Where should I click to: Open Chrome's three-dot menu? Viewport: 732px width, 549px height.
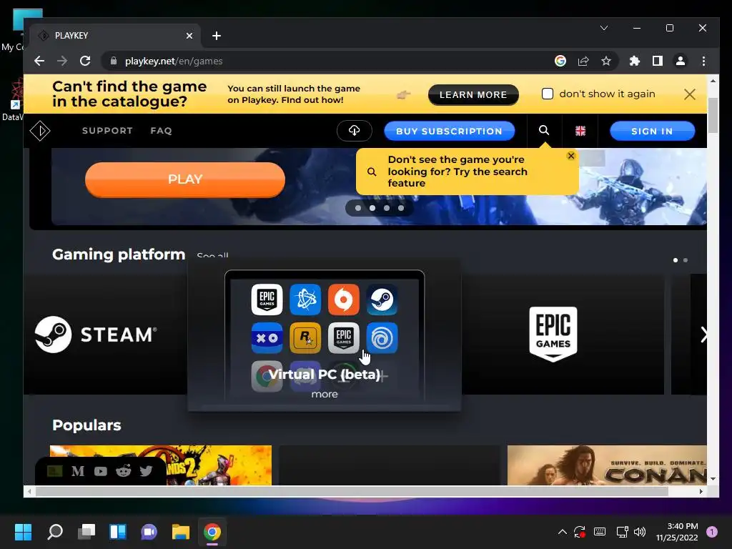click(703, 61)
